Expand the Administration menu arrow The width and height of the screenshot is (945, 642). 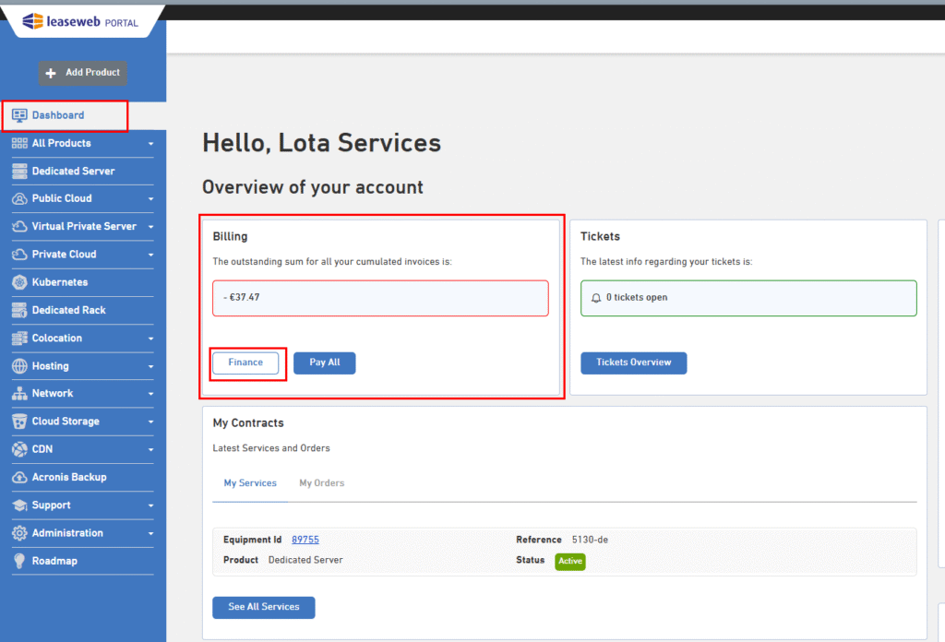pos(150,533)
